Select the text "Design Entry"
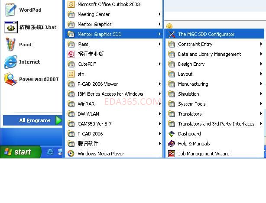Image resolution: width=266 pixels, height=203 pixels. pos(191,64)
